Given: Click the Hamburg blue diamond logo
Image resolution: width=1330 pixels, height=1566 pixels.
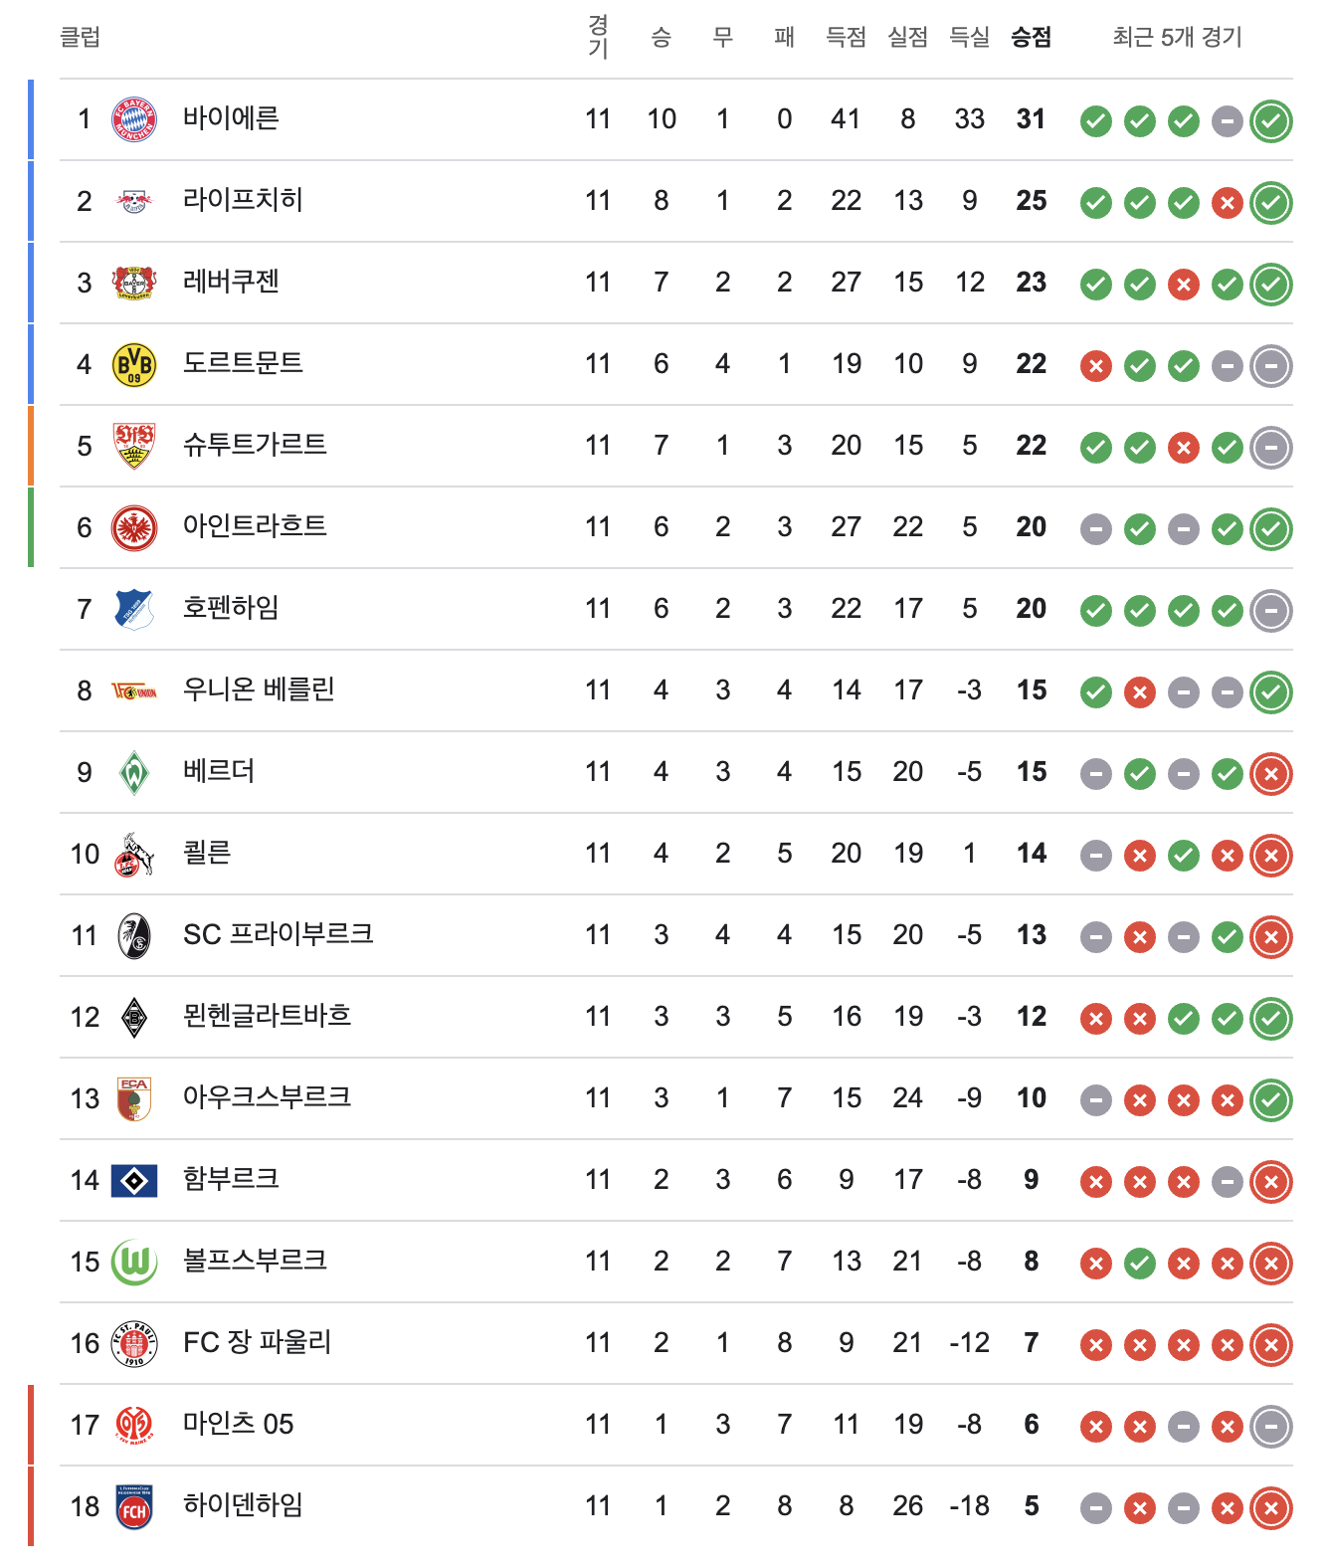Looking at the screenshot, I should coord(134,1180).
